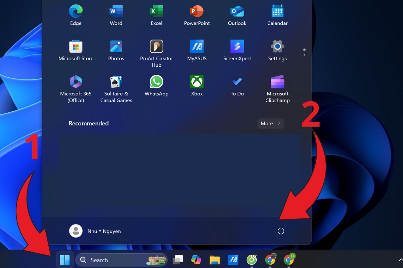Launch WhatsApp from pinned apps
Viewport: 403px width, 268px height.
[x=156, y=85]
